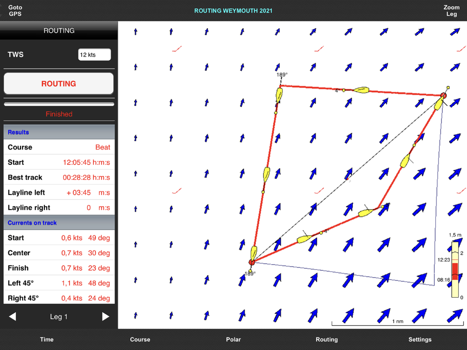Tap the Currents on track header

point(59,223)
